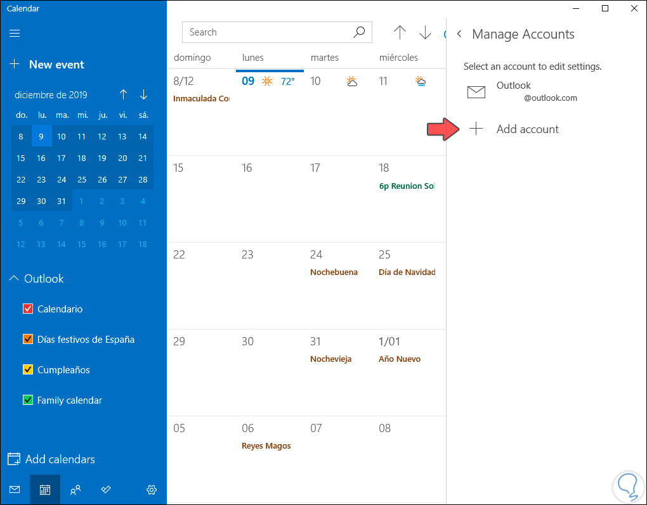The image size is (647, 505).
Task: Click the Outlook account envelope icon
Action: pos(476,92)
